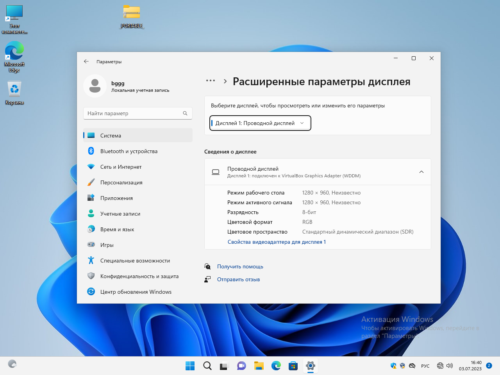500x375 pixels.
Task: Click the Стандартный динамический диапазон (SDR) value
Action: pyautogui.click(x=358, y=232)
